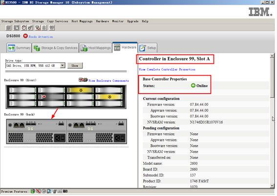The width and height of the screenshot is (277, 196).
Task: Click the Firmware version 07.84.44.00 value
Action: click(x=199, y=104)
